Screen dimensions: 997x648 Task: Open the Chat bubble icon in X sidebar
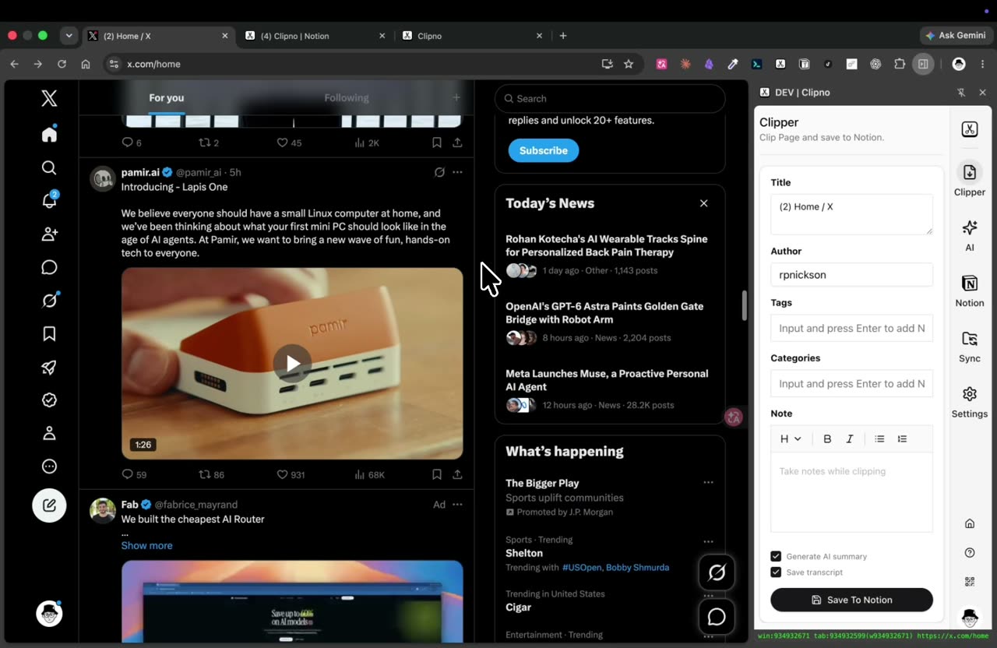[49, 267]
